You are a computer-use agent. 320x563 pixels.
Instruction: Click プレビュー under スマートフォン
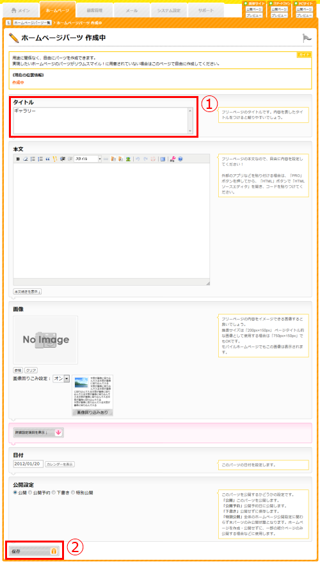[x=279, y=15]
